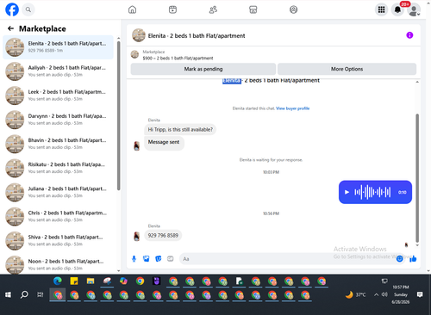Record a voice clip with microphone icon
This screenshot has width=431, height=315.
click(134, 259)
